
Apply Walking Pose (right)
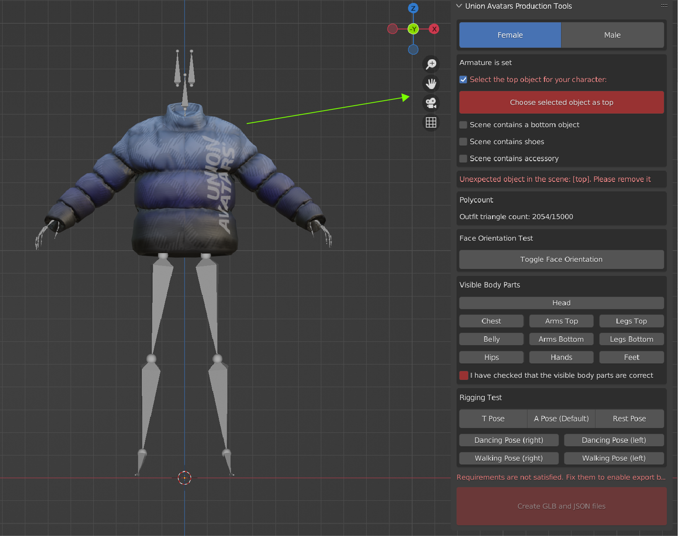509,458
